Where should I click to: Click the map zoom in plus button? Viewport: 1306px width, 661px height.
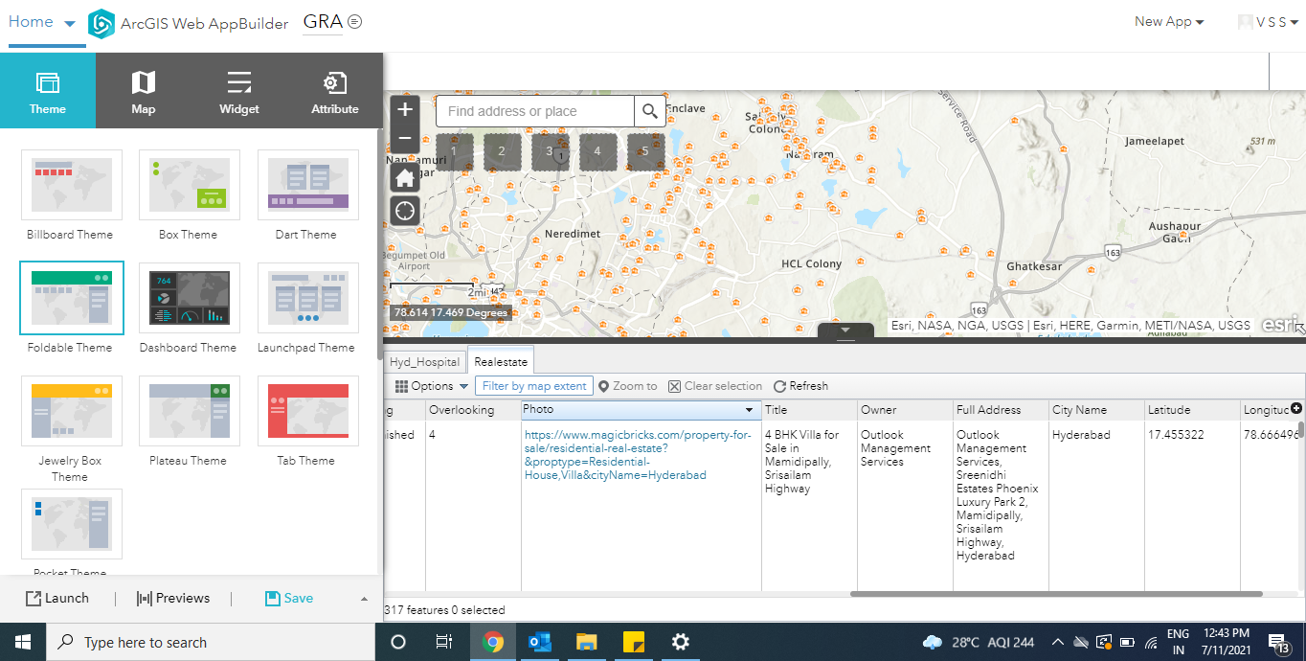coord(405,109)
